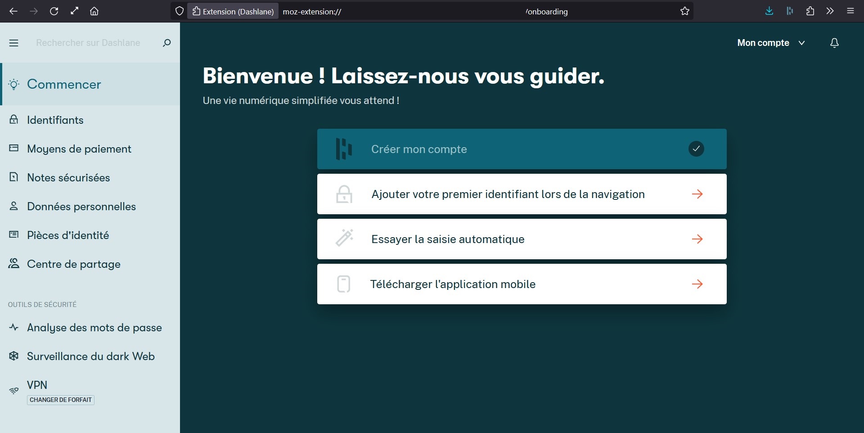Select Moyens de paiement in sidebar
Screen dimensions: 864x433
coord(79,149)
